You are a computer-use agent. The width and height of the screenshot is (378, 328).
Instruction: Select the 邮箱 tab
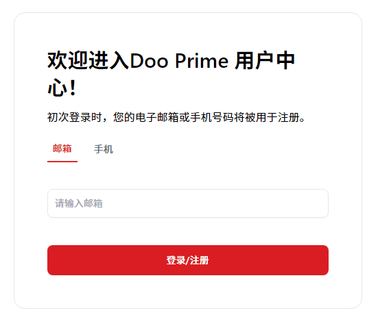point(62,149)
